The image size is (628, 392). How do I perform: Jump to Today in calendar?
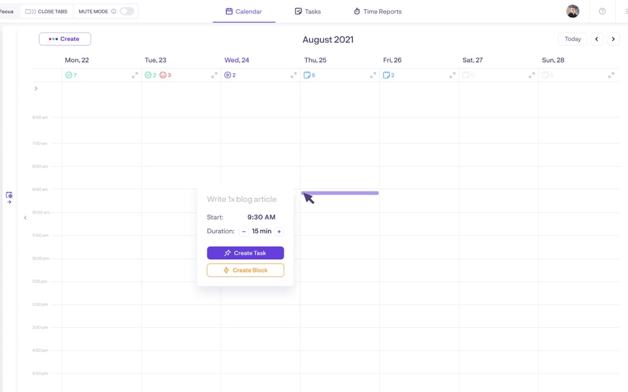(572, 39)
